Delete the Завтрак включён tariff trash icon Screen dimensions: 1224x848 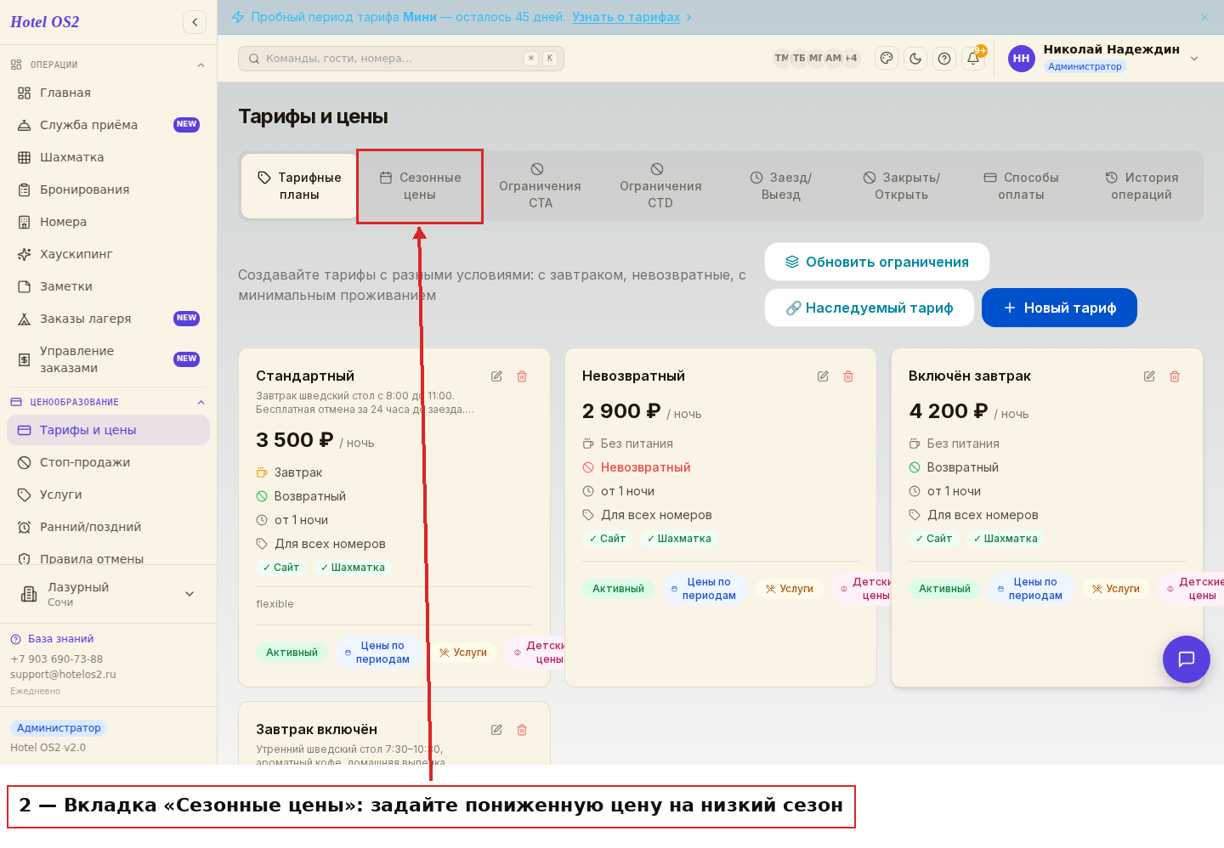(522, 730)
